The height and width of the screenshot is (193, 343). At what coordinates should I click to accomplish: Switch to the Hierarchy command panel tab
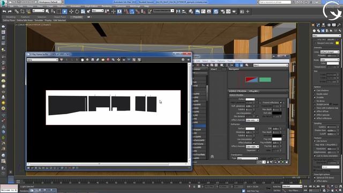pos(324,25)
